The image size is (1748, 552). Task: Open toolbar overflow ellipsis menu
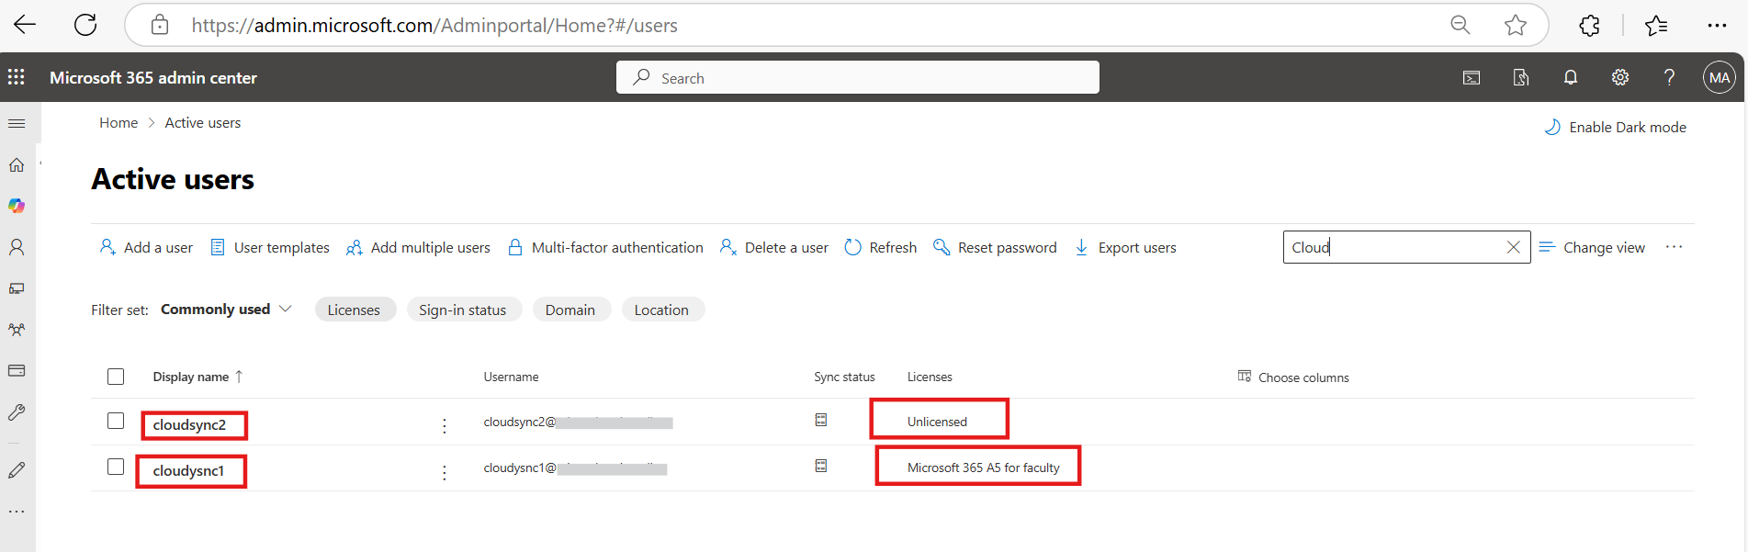tap(1674, 247)
